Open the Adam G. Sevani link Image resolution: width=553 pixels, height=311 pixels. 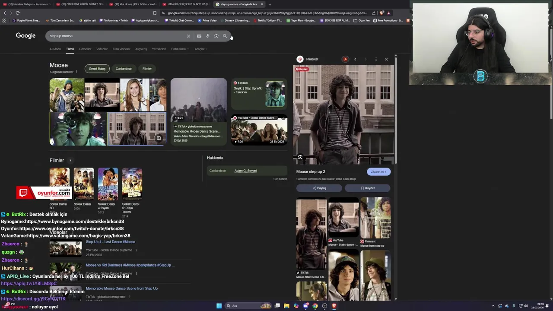(x=245, y=171)
